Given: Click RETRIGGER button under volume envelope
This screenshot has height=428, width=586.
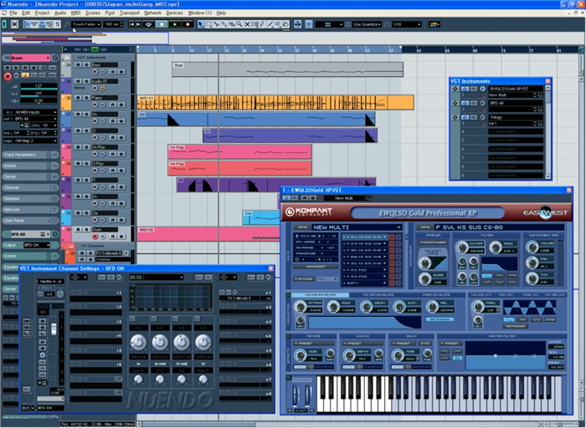Looking at the screenshot, I should point(439,319).
